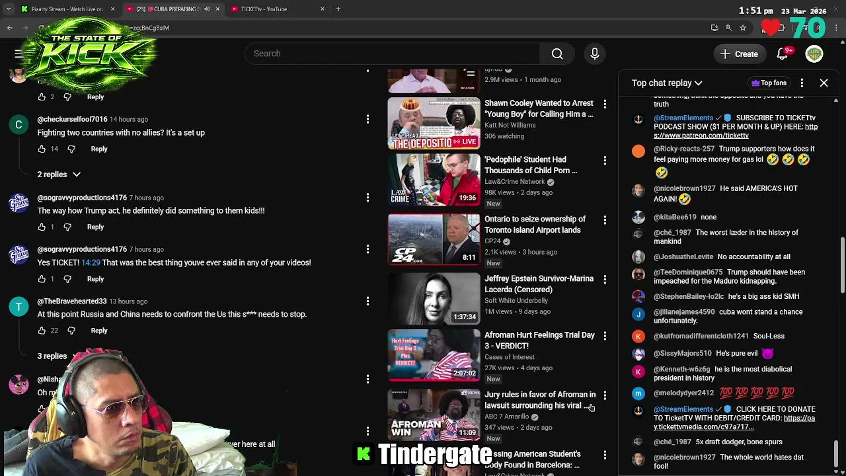
Task: Dislike the 'Yes TICKET!' comment
Action: [x=67, y=279]
